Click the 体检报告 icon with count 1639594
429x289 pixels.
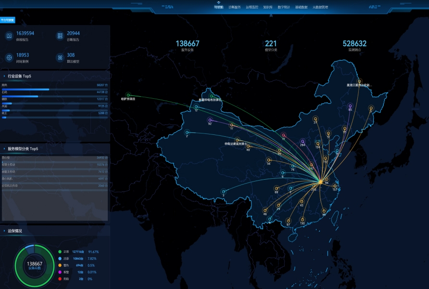pyautogui.click(x=9, y=36)
